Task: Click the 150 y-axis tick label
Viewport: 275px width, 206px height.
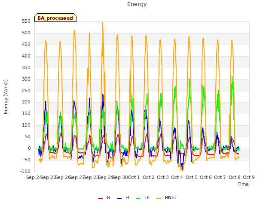Action: point(26,113)
